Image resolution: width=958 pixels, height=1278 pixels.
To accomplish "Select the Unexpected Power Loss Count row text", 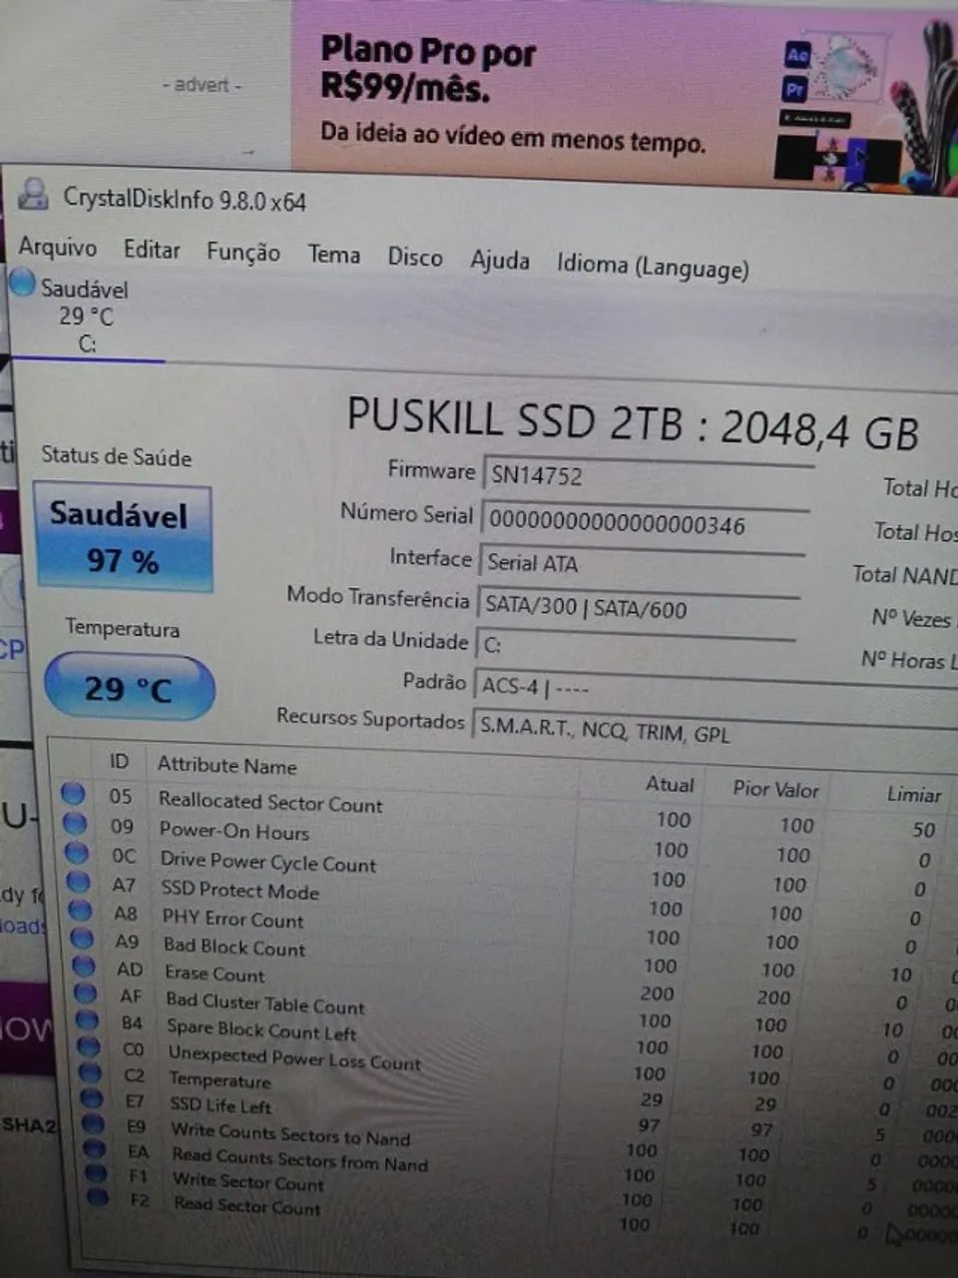I will pyautogui.click(x=295, y=1058).
